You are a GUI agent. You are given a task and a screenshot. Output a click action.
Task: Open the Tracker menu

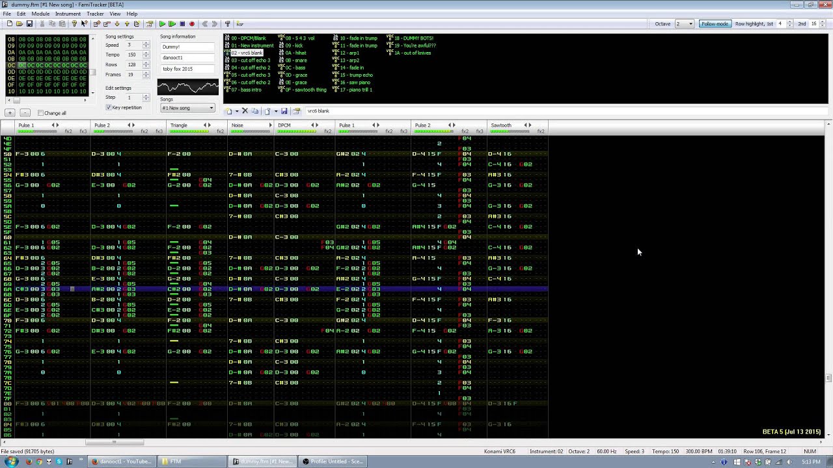click(95, 14)
